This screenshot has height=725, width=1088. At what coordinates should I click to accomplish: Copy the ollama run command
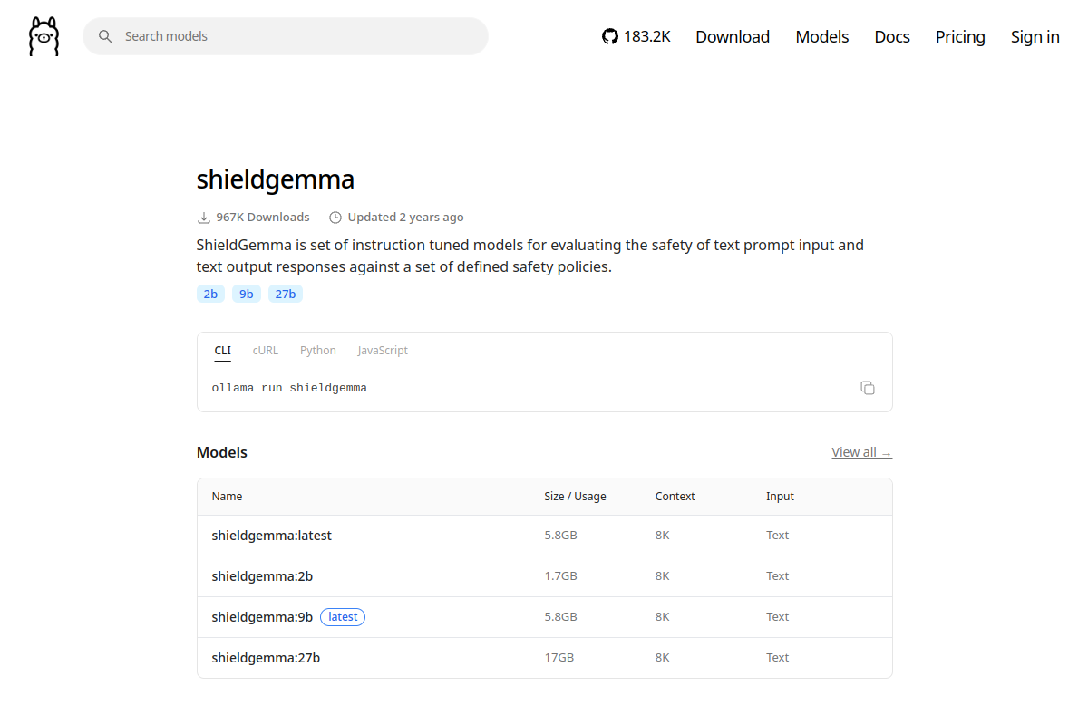point(868,388)
